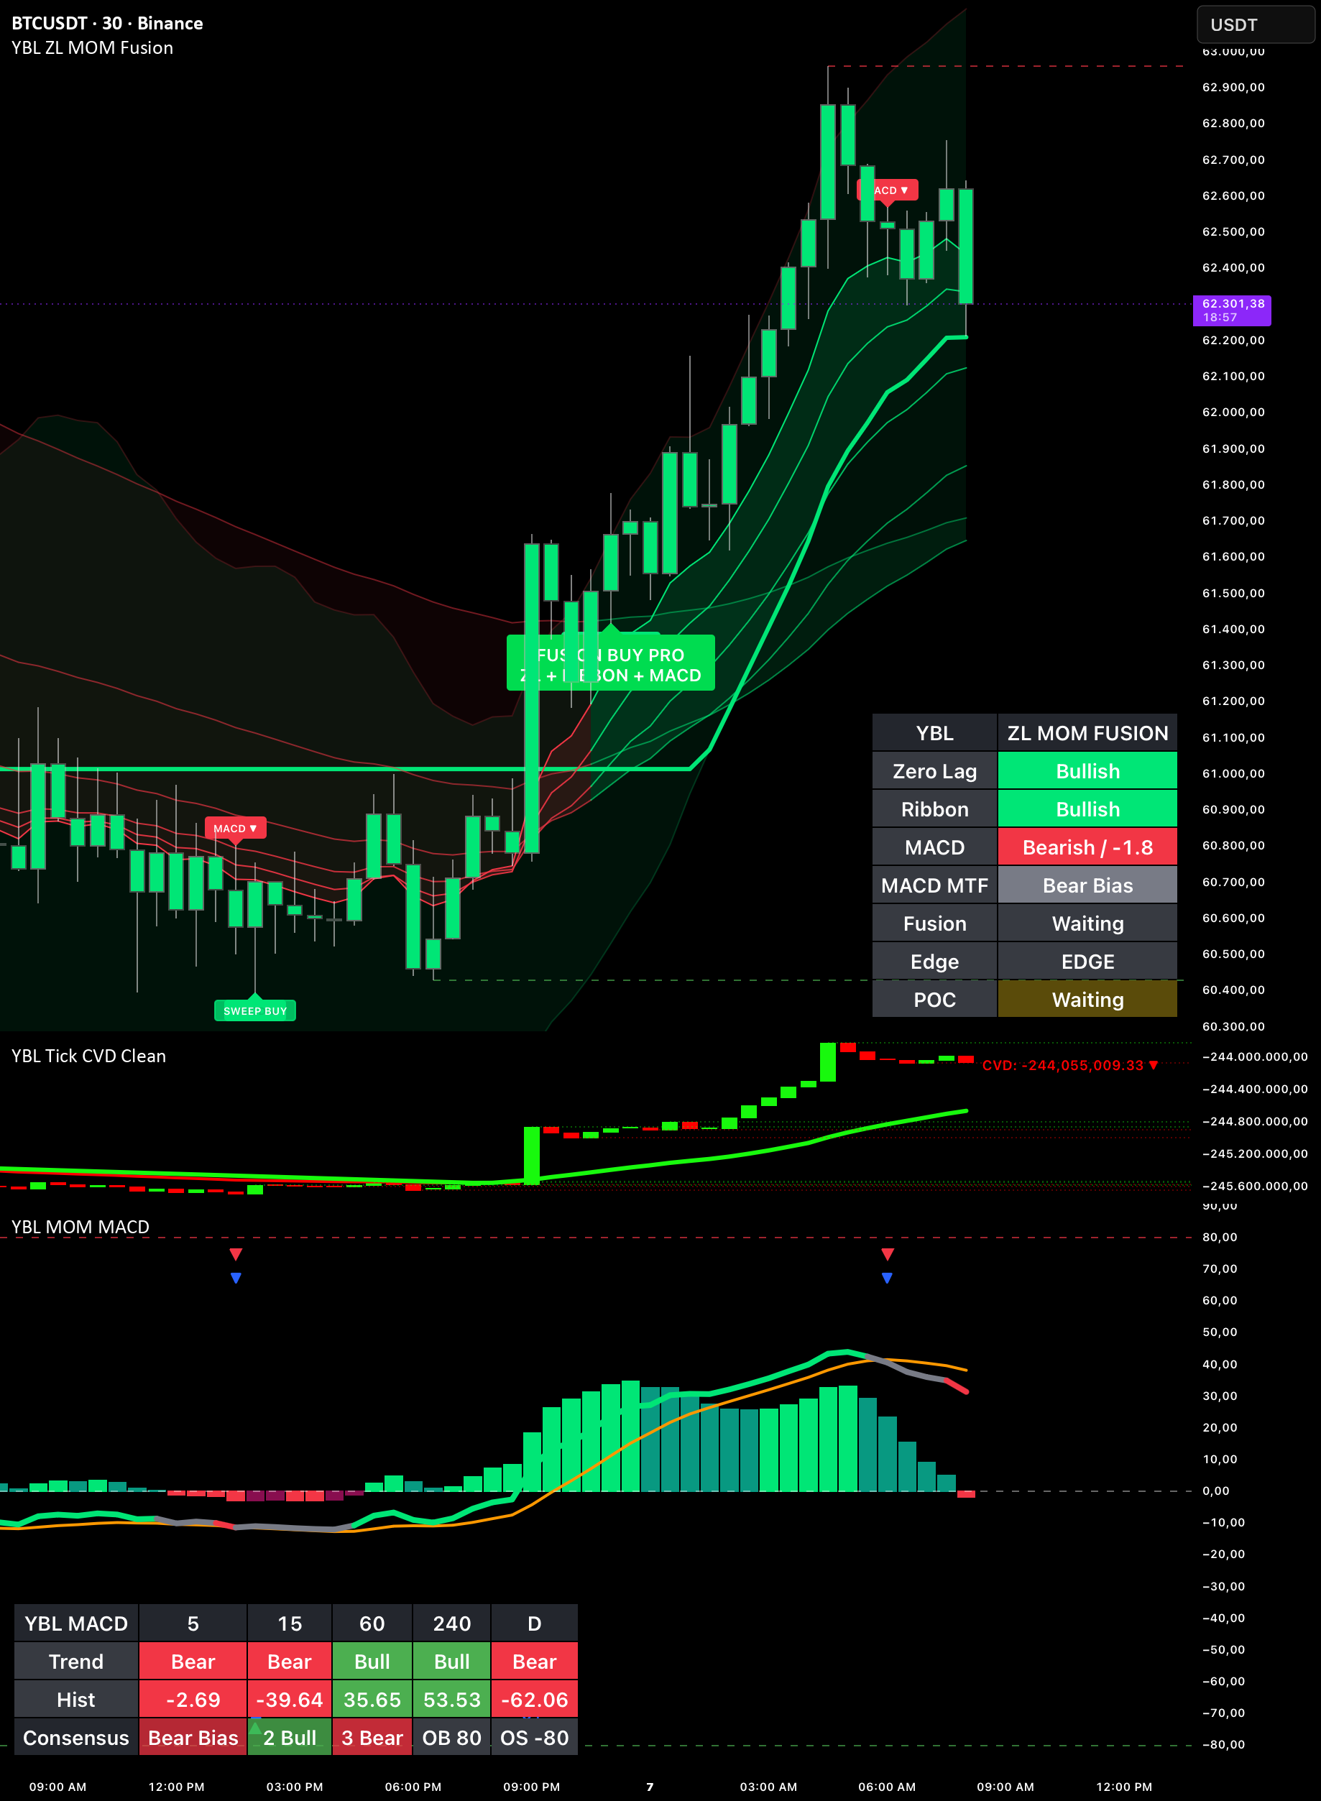Image resolution: width=1321 pixels, height=1801 pixels.
Task: Click the later blue triangle in the MOM MACD pane
Action: (887, 1279)
